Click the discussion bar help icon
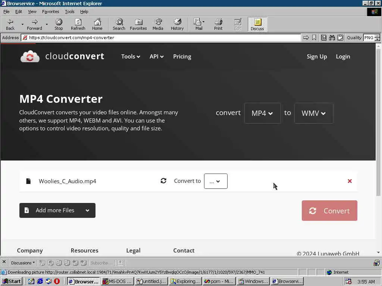 376,263
